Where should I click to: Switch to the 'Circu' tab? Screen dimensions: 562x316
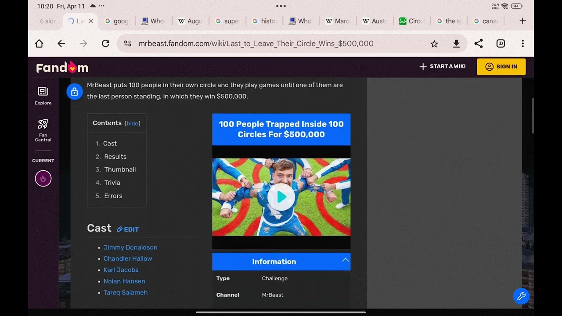pos(411,21)
